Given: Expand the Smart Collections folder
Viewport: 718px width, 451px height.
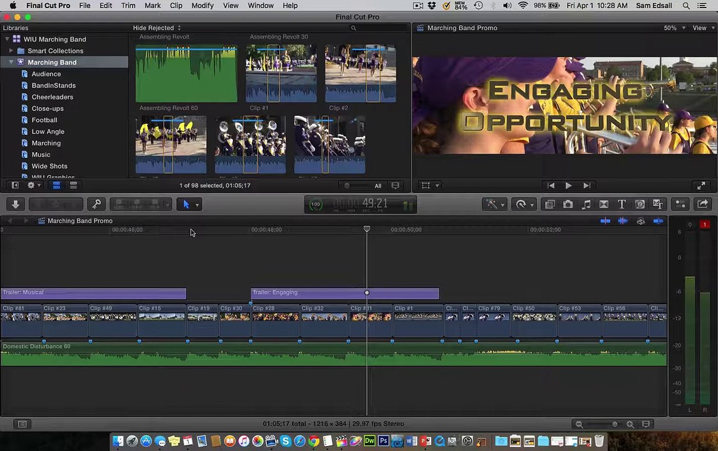Looking at the screenshot, I should [x=11, y=51].
